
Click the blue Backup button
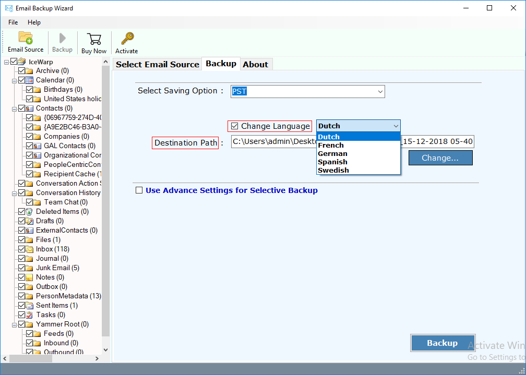point(443,343)
